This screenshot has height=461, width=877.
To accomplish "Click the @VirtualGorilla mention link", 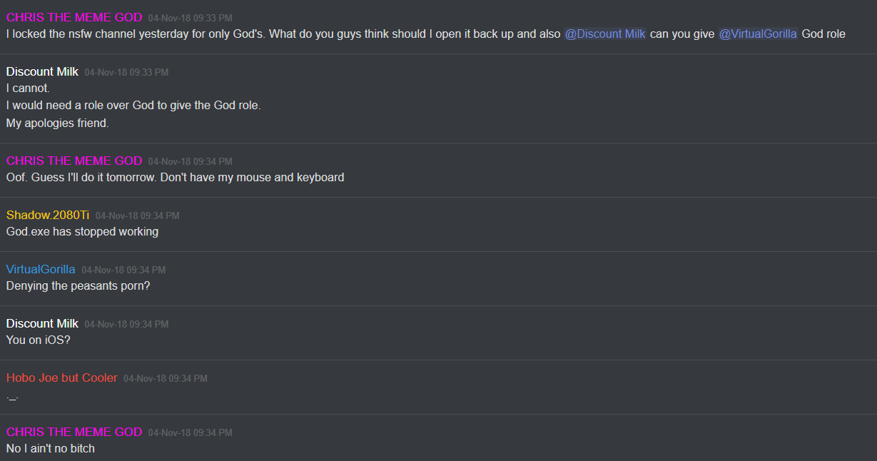I will point(758,34).
